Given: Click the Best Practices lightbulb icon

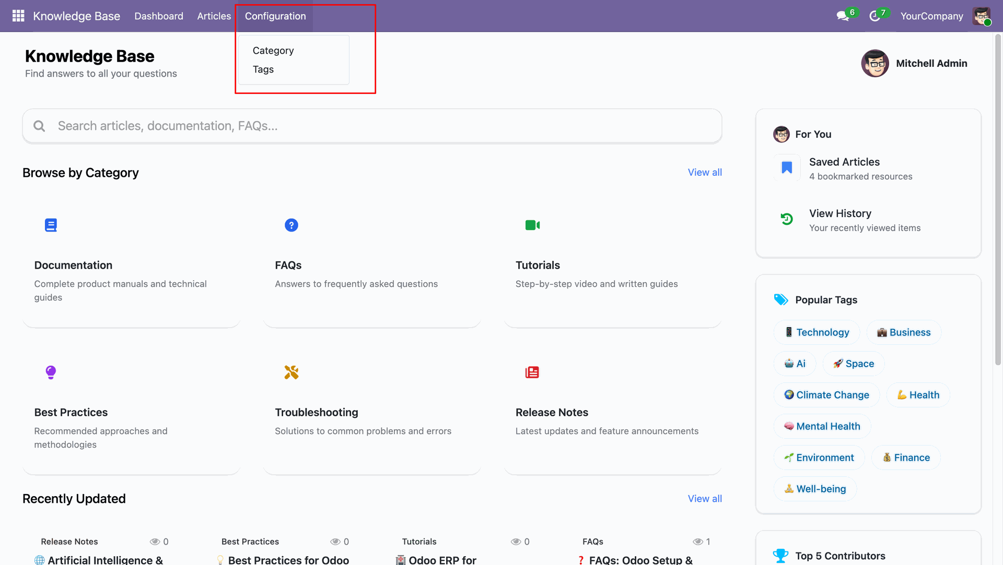Looking at the screenshot, I should click(x=51, y=372).
